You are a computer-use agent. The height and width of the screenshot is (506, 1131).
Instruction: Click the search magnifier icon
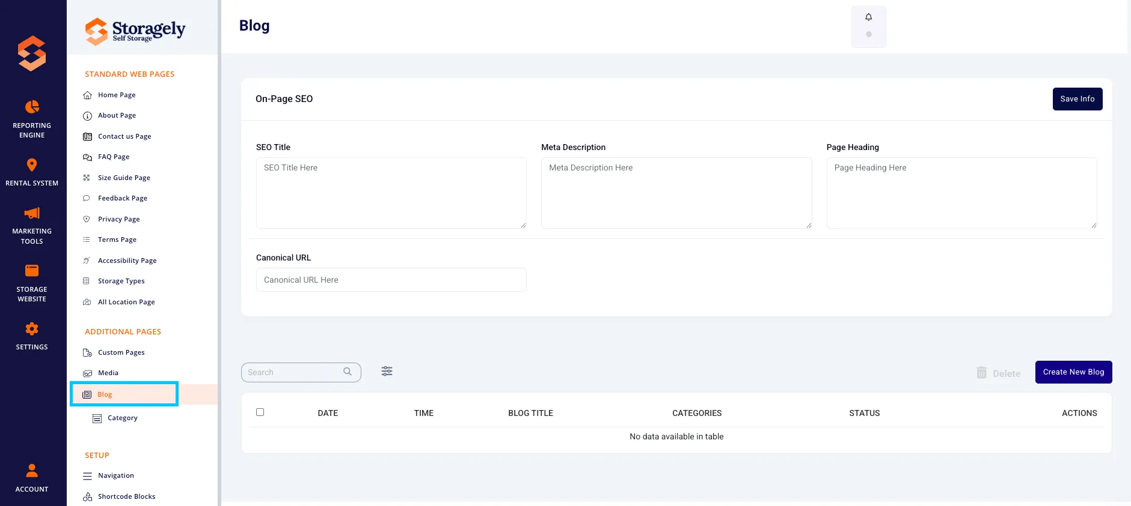(x=348, y=372)
